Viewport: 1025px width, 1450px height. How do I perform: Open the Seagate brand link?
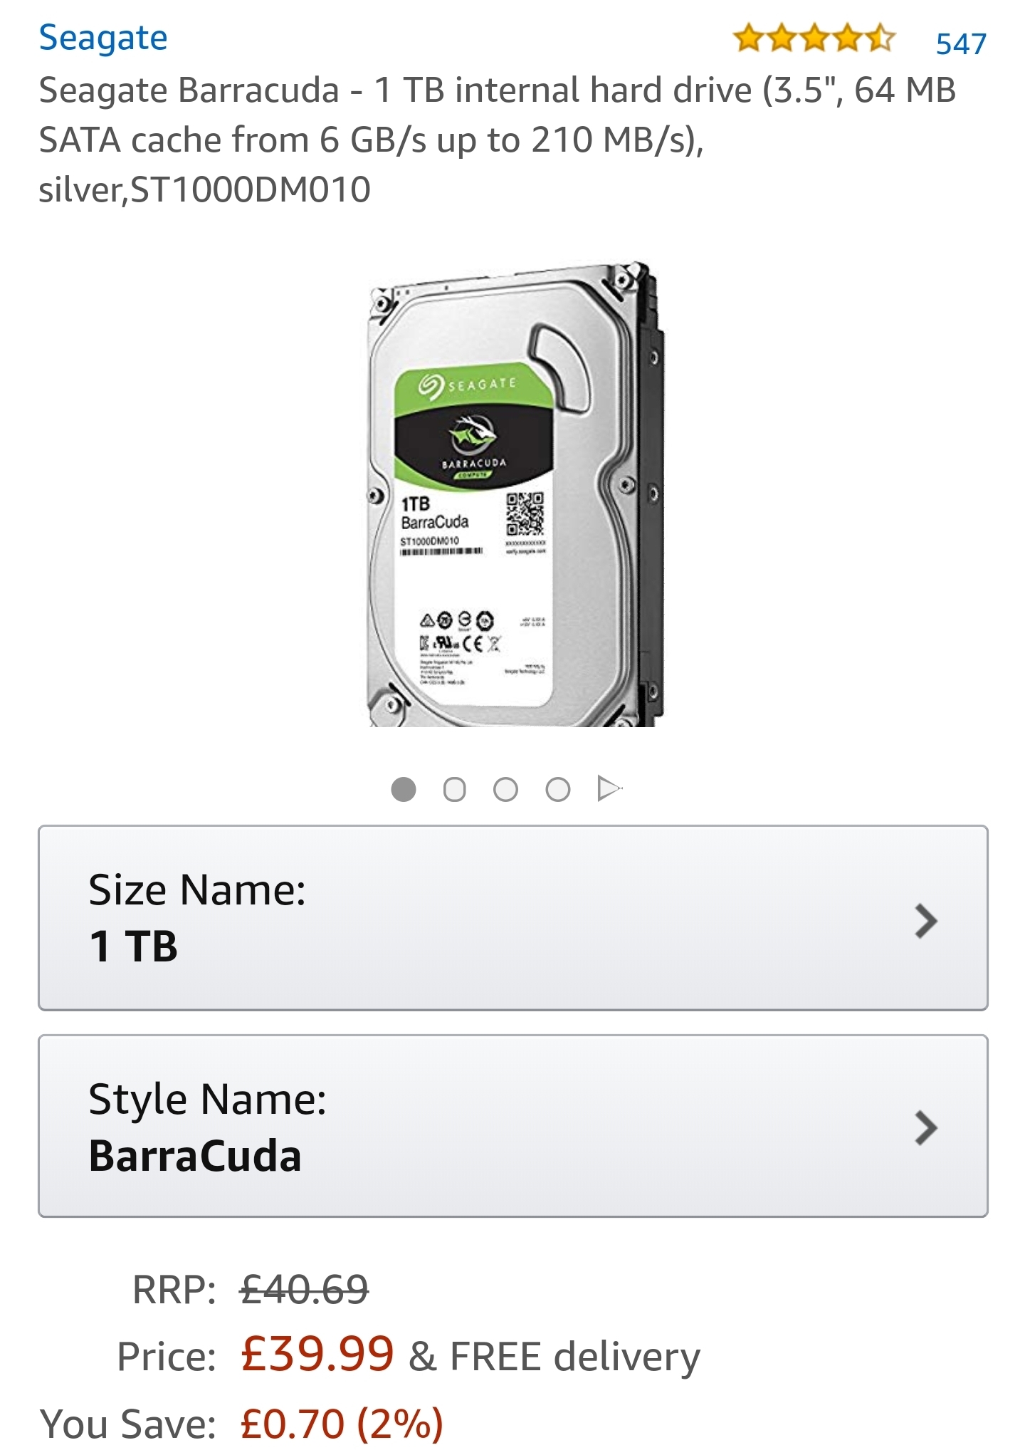pos(103,38)
